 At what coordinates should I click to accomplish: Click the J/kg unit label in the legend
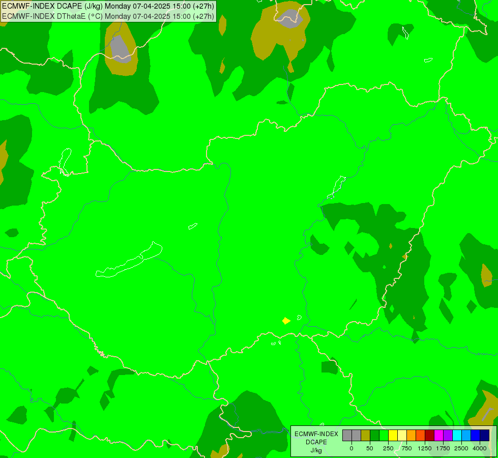point(316,450)
